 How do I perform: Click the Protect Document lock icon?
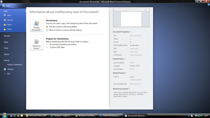pyautogui.click(x=37, y=23)
